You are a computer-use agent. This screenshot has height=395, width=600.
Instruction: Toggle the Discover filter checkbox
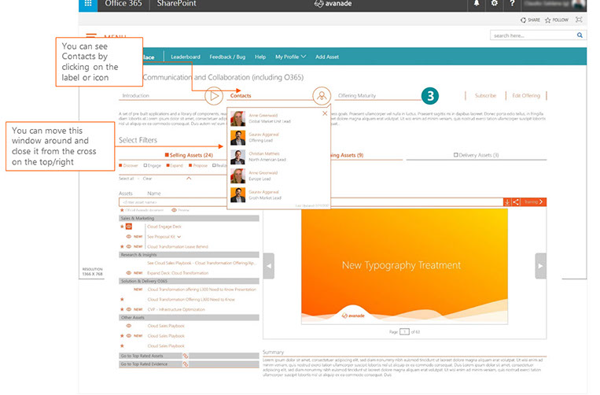click(121, 166)
